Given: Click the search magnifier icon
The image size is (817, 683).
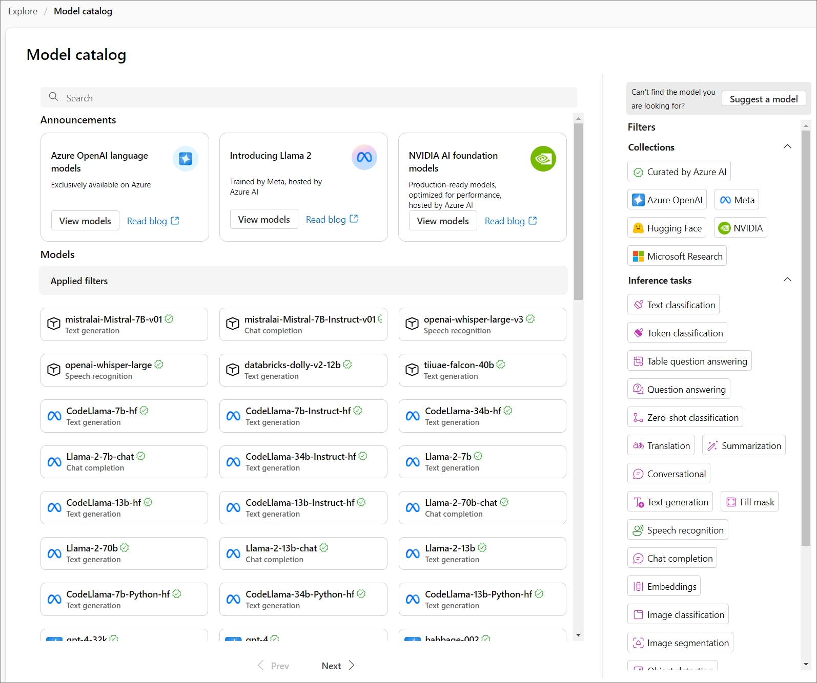Looking at the screenshot, I should (x=53, y=97).
